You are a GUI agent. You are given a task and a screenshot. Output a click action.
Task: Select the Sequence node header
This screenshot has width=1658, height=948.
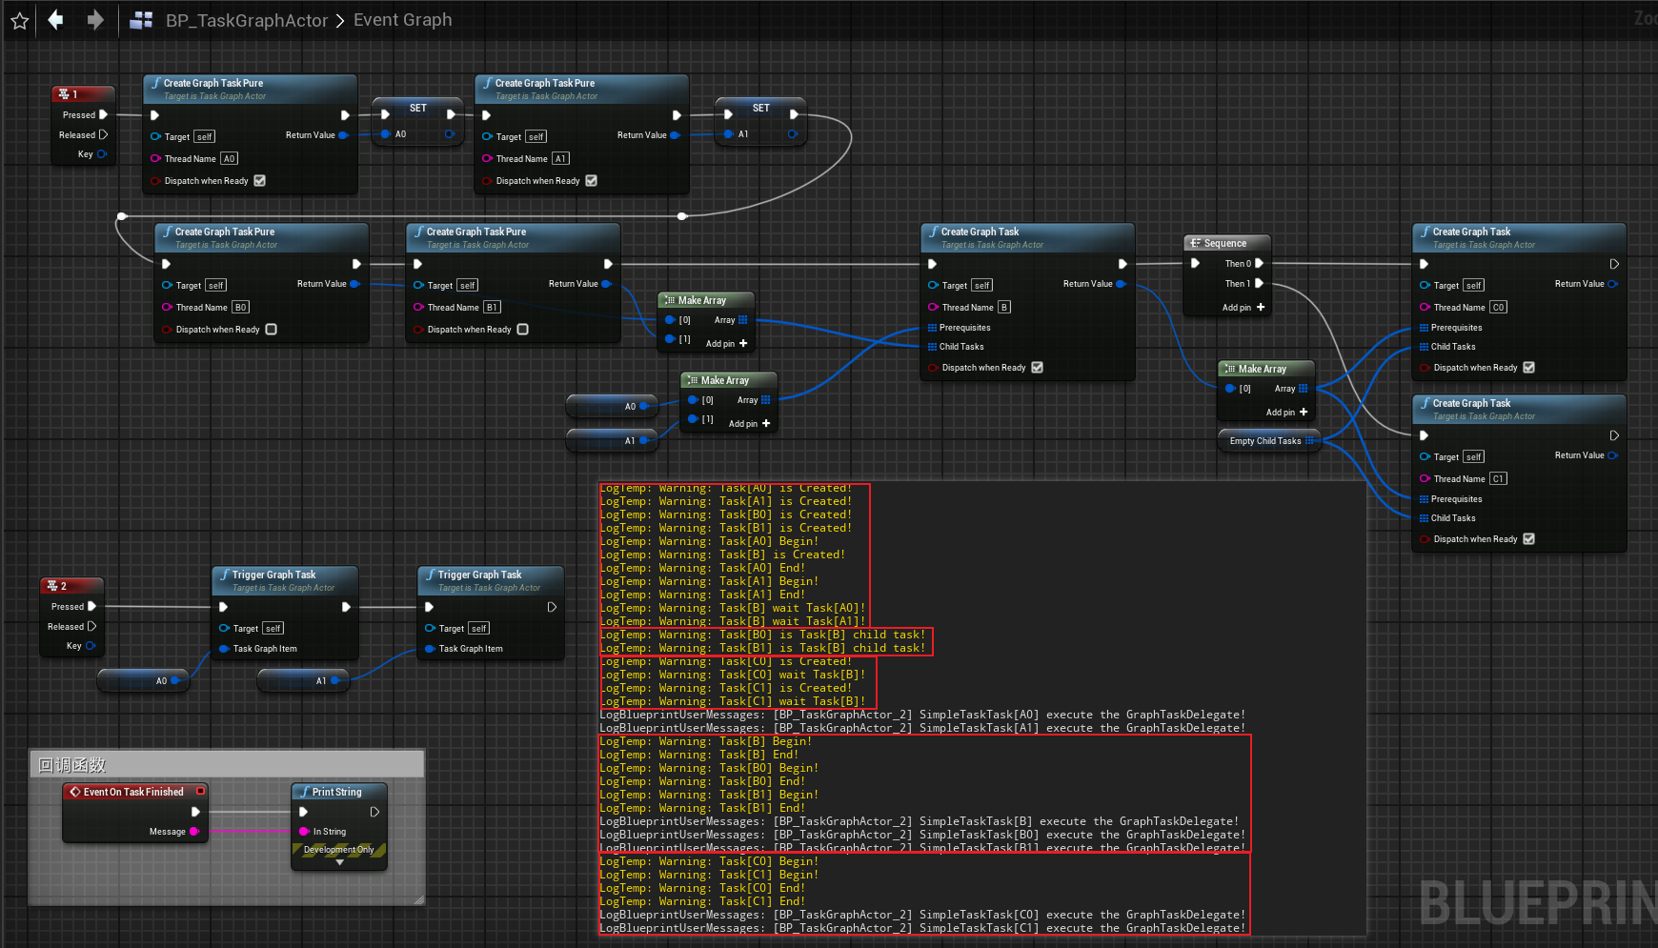(x=1227, y=243)
